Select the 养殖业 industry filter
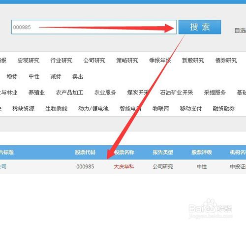The height and width of the screenshot is (225, 246). pos(36,93)
